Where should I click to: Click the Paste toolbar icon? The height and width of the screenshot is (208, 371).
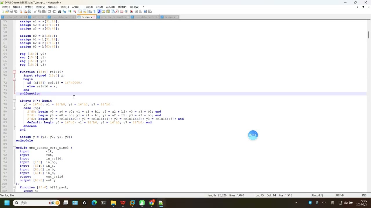click(44, 12)
